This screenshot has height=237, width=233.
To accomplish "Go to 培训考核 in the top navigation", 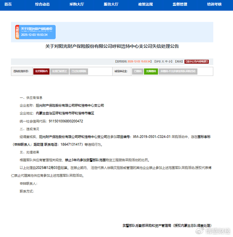I will click(214, 4).
